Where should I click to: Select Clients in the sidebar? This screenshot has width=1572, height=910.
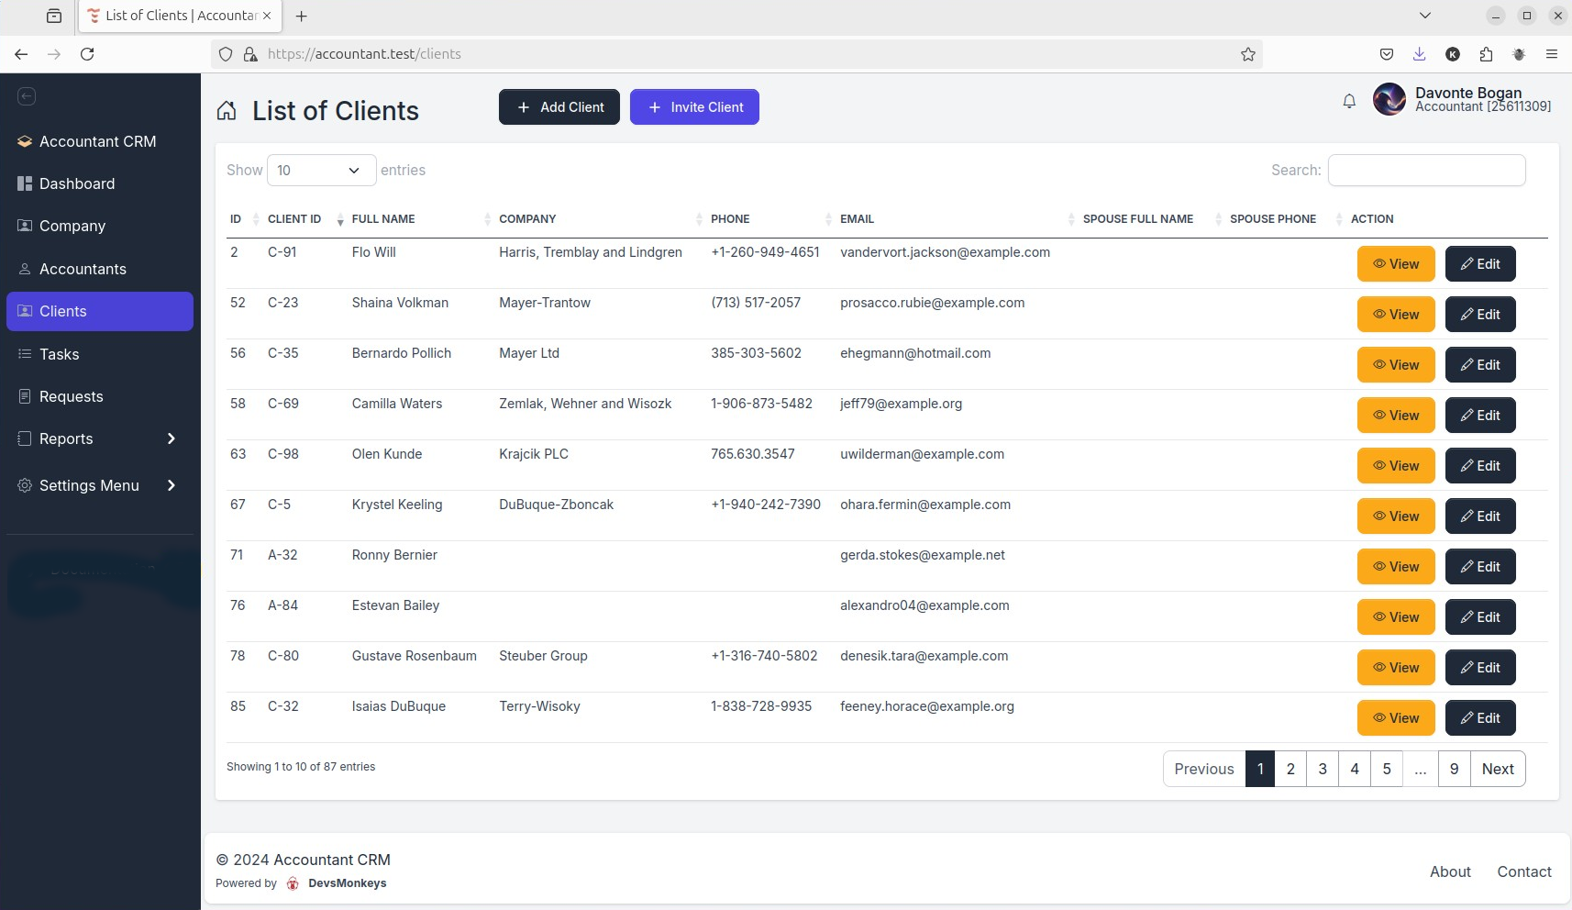point(100,311)
